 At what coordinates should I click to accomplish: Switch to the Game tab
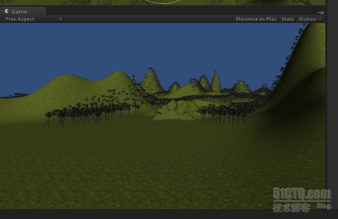click(23, 11)
